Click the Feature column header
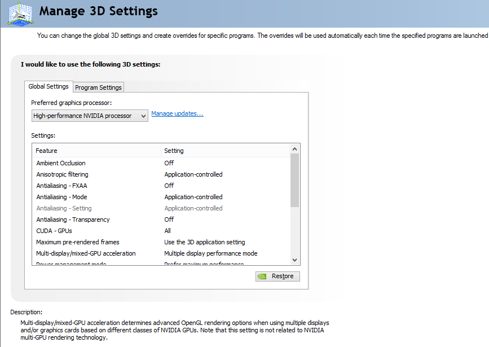 [96, 151]
